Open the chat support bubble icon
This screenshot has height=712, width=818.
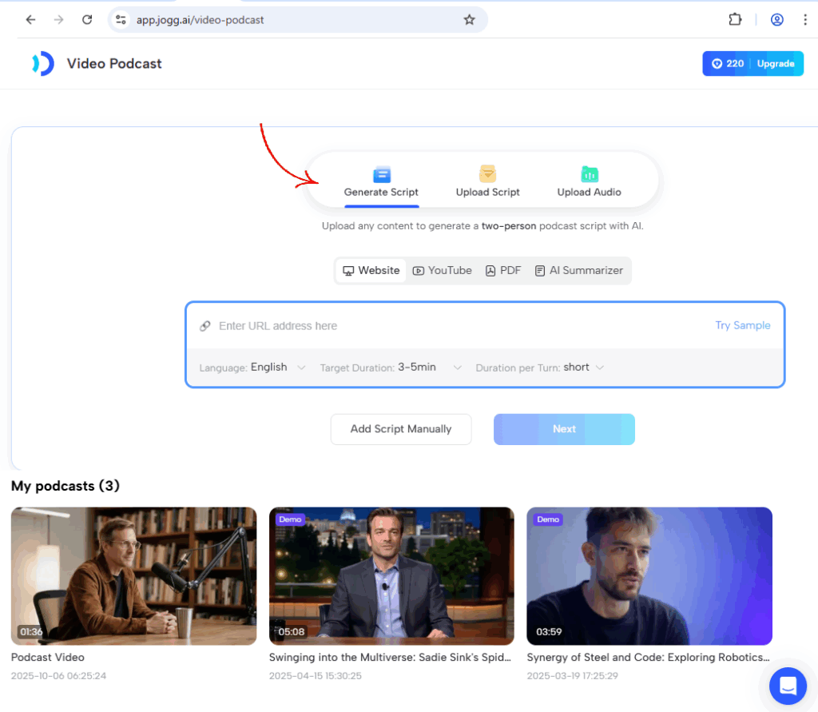pyautogui.click(x=788, y=685)
